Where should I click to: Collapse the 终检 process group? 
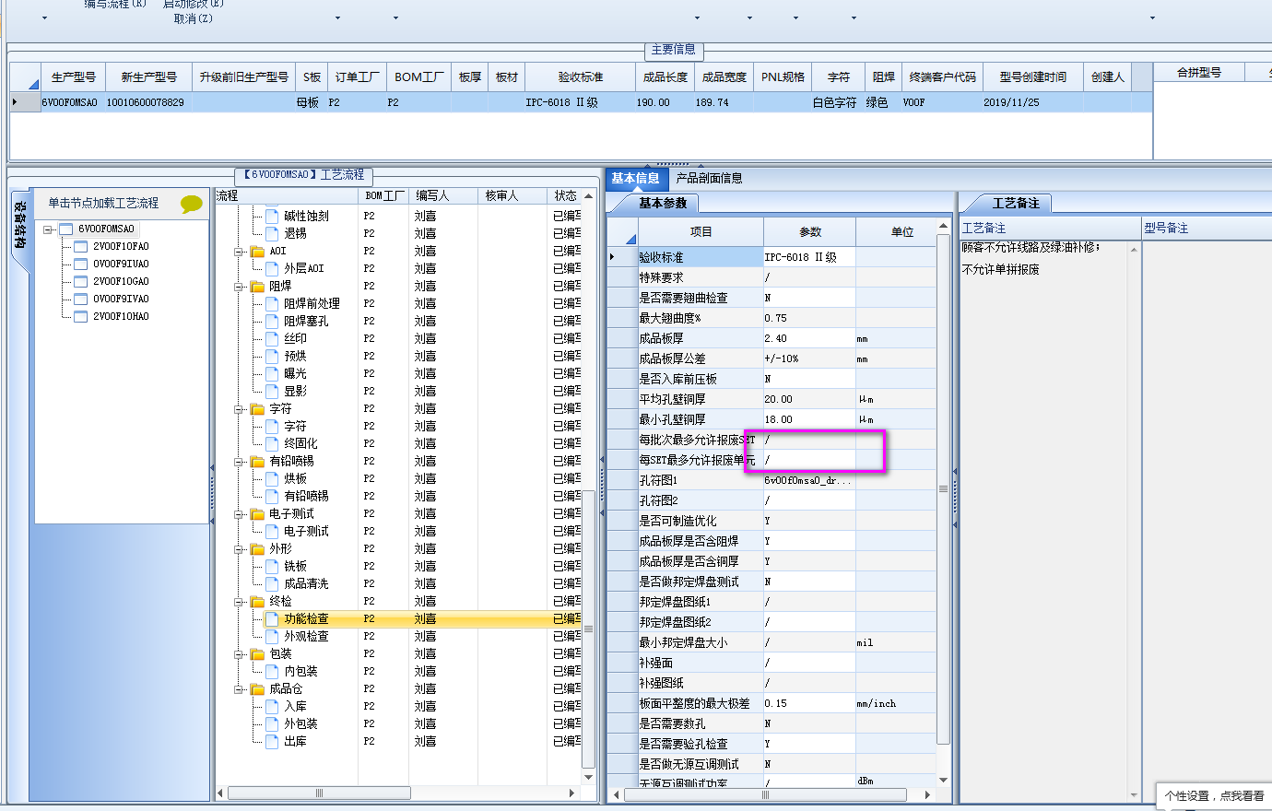(x=238, y=601)
